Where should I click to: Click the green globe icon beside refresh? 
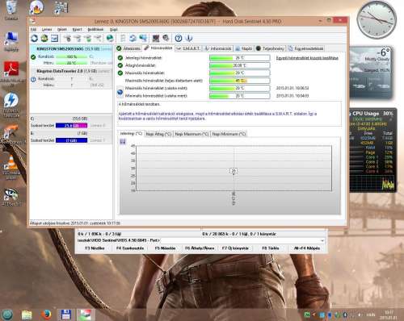[x=44, y=38]
